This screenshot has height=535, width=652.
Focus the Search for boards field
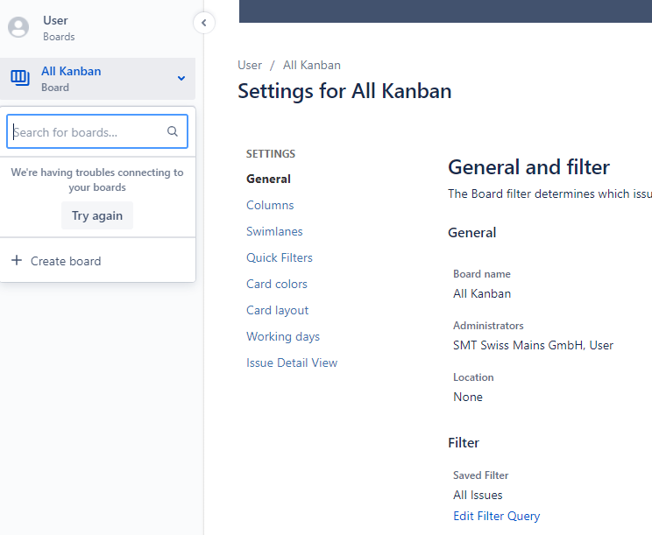click(x=97, y=131)
